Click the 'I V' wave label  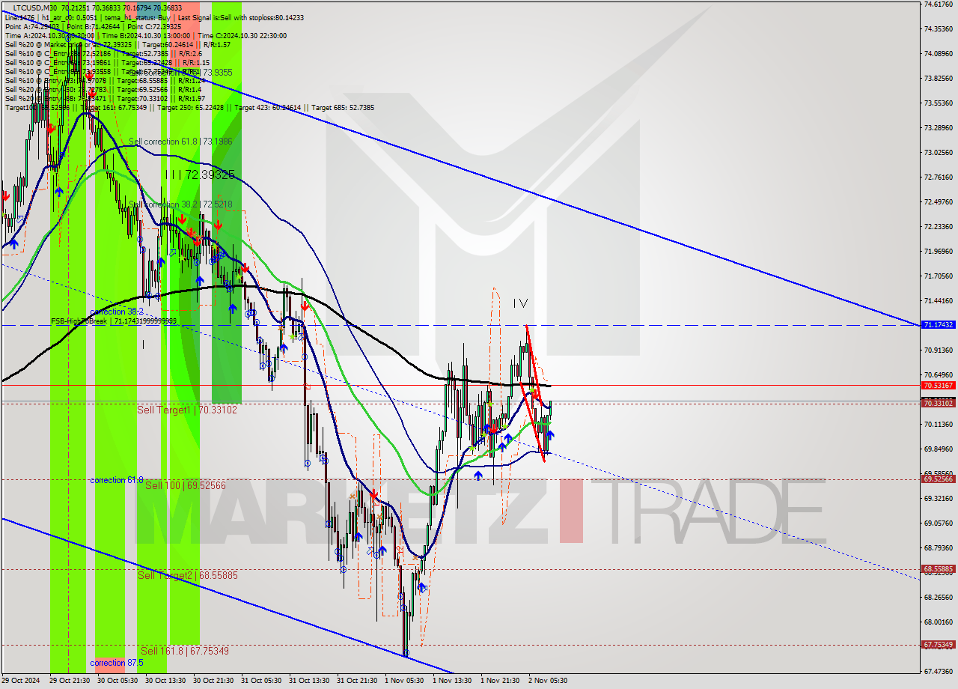pos(520,303)
